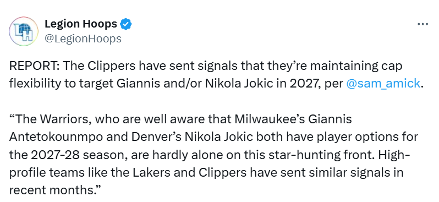Image resolution: width=439 pixels, height=202 pixels.
Task: Click the quote line starting "The Warriors"
Action: (x=180, y=119)
